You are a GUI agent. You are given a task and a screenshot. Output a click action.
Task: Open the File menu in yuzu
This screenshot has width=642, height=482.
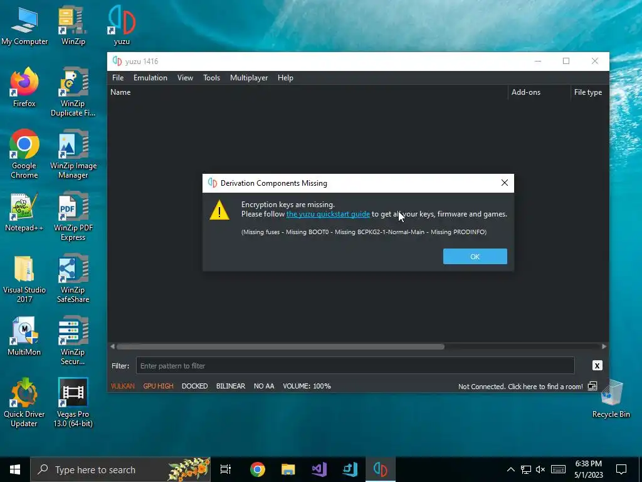tap(118, 78)
